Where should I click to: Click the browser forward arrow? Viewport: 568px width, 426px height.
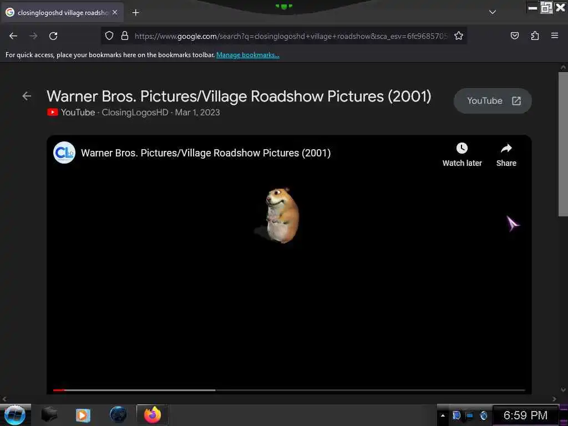pos(33,36)
